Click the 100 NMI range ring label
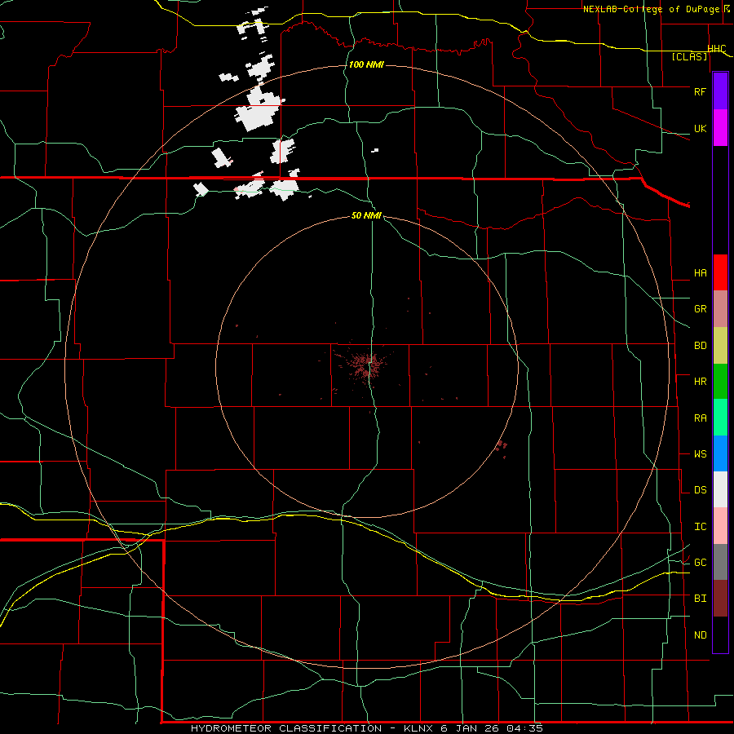The width and height of the screenshot is (734, 734). (x=366, y=64)
